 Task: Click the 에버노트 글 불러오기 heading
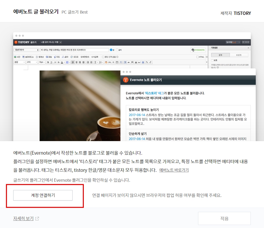pyautogui.click(x=36, y=12)
